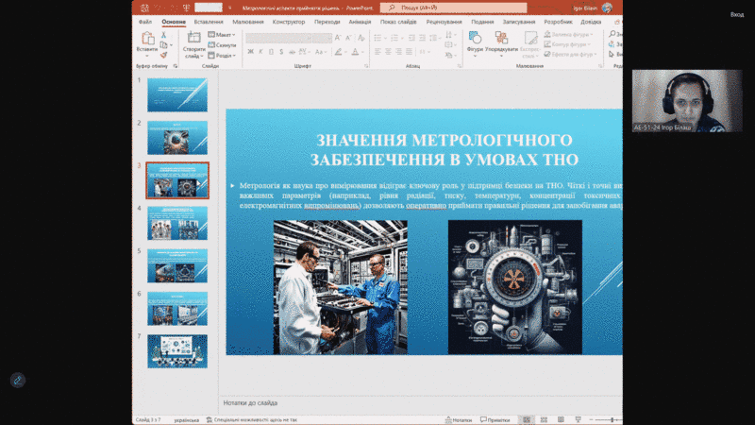Open the Вставлення (Insert) ribbon tab

tap(209, 20)
